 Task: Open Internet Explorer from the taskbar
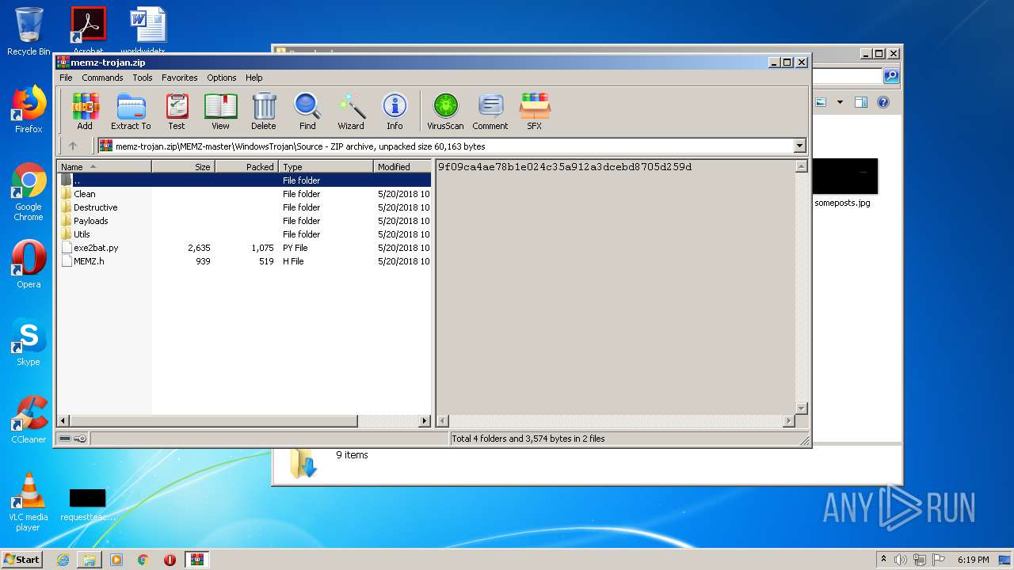pyautogui.click(x=63, y=560)
